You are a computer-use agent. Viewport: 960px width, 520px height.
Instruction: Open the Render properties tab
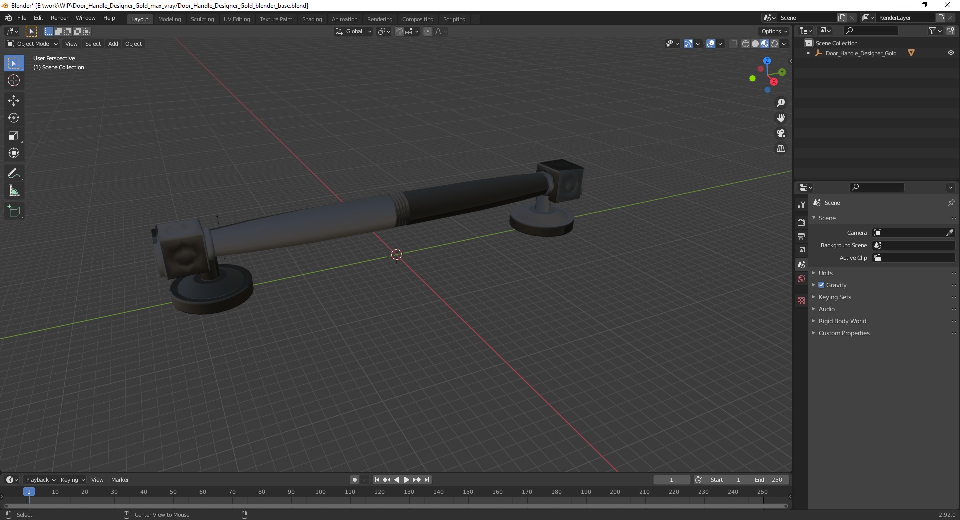[x=801, y=222]
